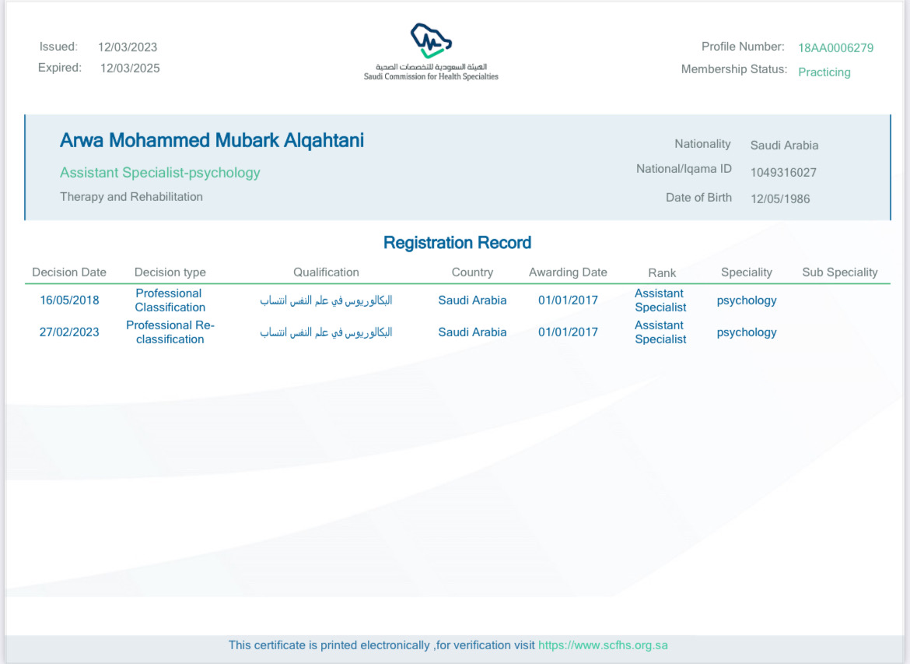The height and width of the screenshot is (664, 910).
Task: Select the name Arwa Mohammed Mubark Alqahtani
Action: [212, 141]
